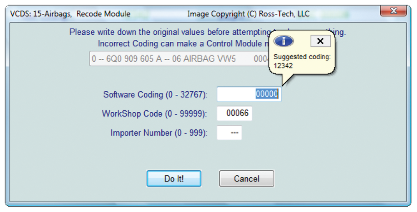Click the Importer Number field
The height and width of the screenshot is (212, 417).
click(229, 132)
